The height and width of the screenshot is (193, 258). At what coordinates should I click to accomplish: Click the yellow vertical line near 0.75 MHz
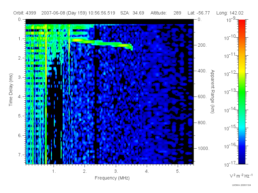46,94
